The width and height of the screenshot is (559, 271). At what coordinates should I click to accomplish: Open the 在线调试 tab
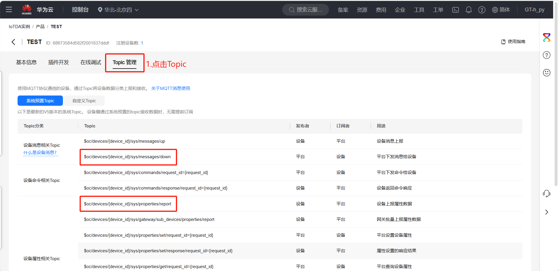(x=91, y=62)
